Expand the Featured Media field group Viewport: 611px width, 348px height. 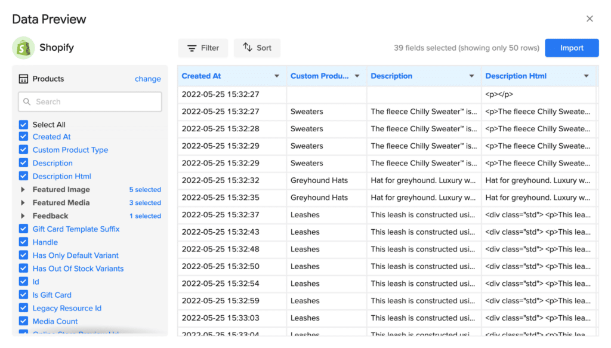(x=23, y=203)
